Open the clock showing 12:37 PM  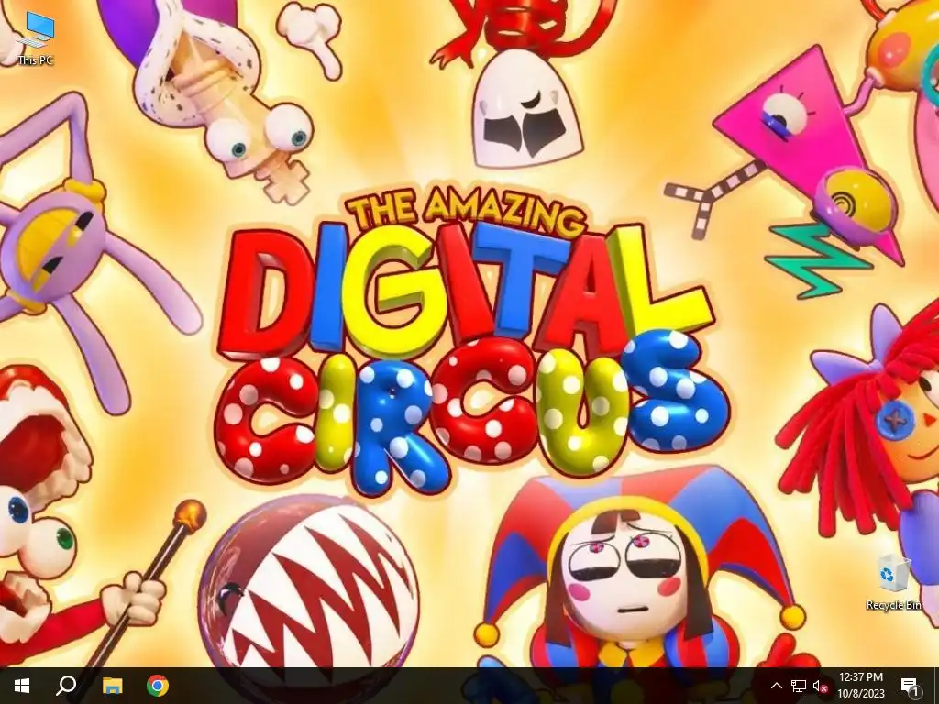pyautogui.click(x=860, y=686)
